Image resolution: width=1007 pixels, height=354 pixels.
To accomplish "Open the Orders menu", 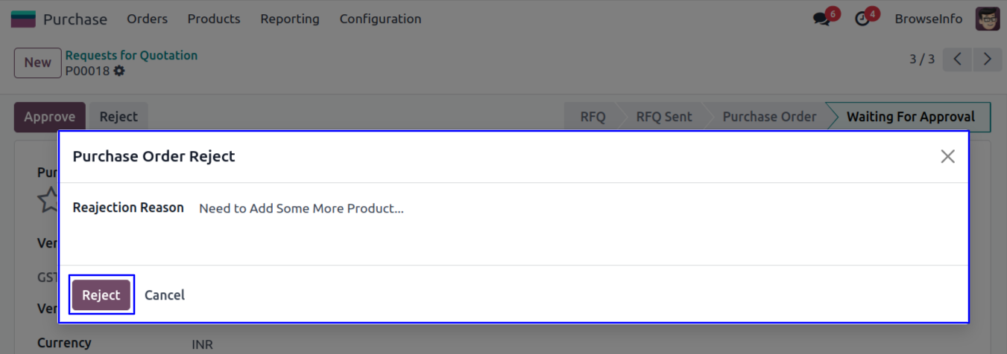I will (147, 19).
